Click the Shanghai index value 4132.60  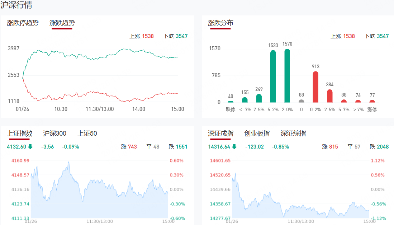point(16,146)
